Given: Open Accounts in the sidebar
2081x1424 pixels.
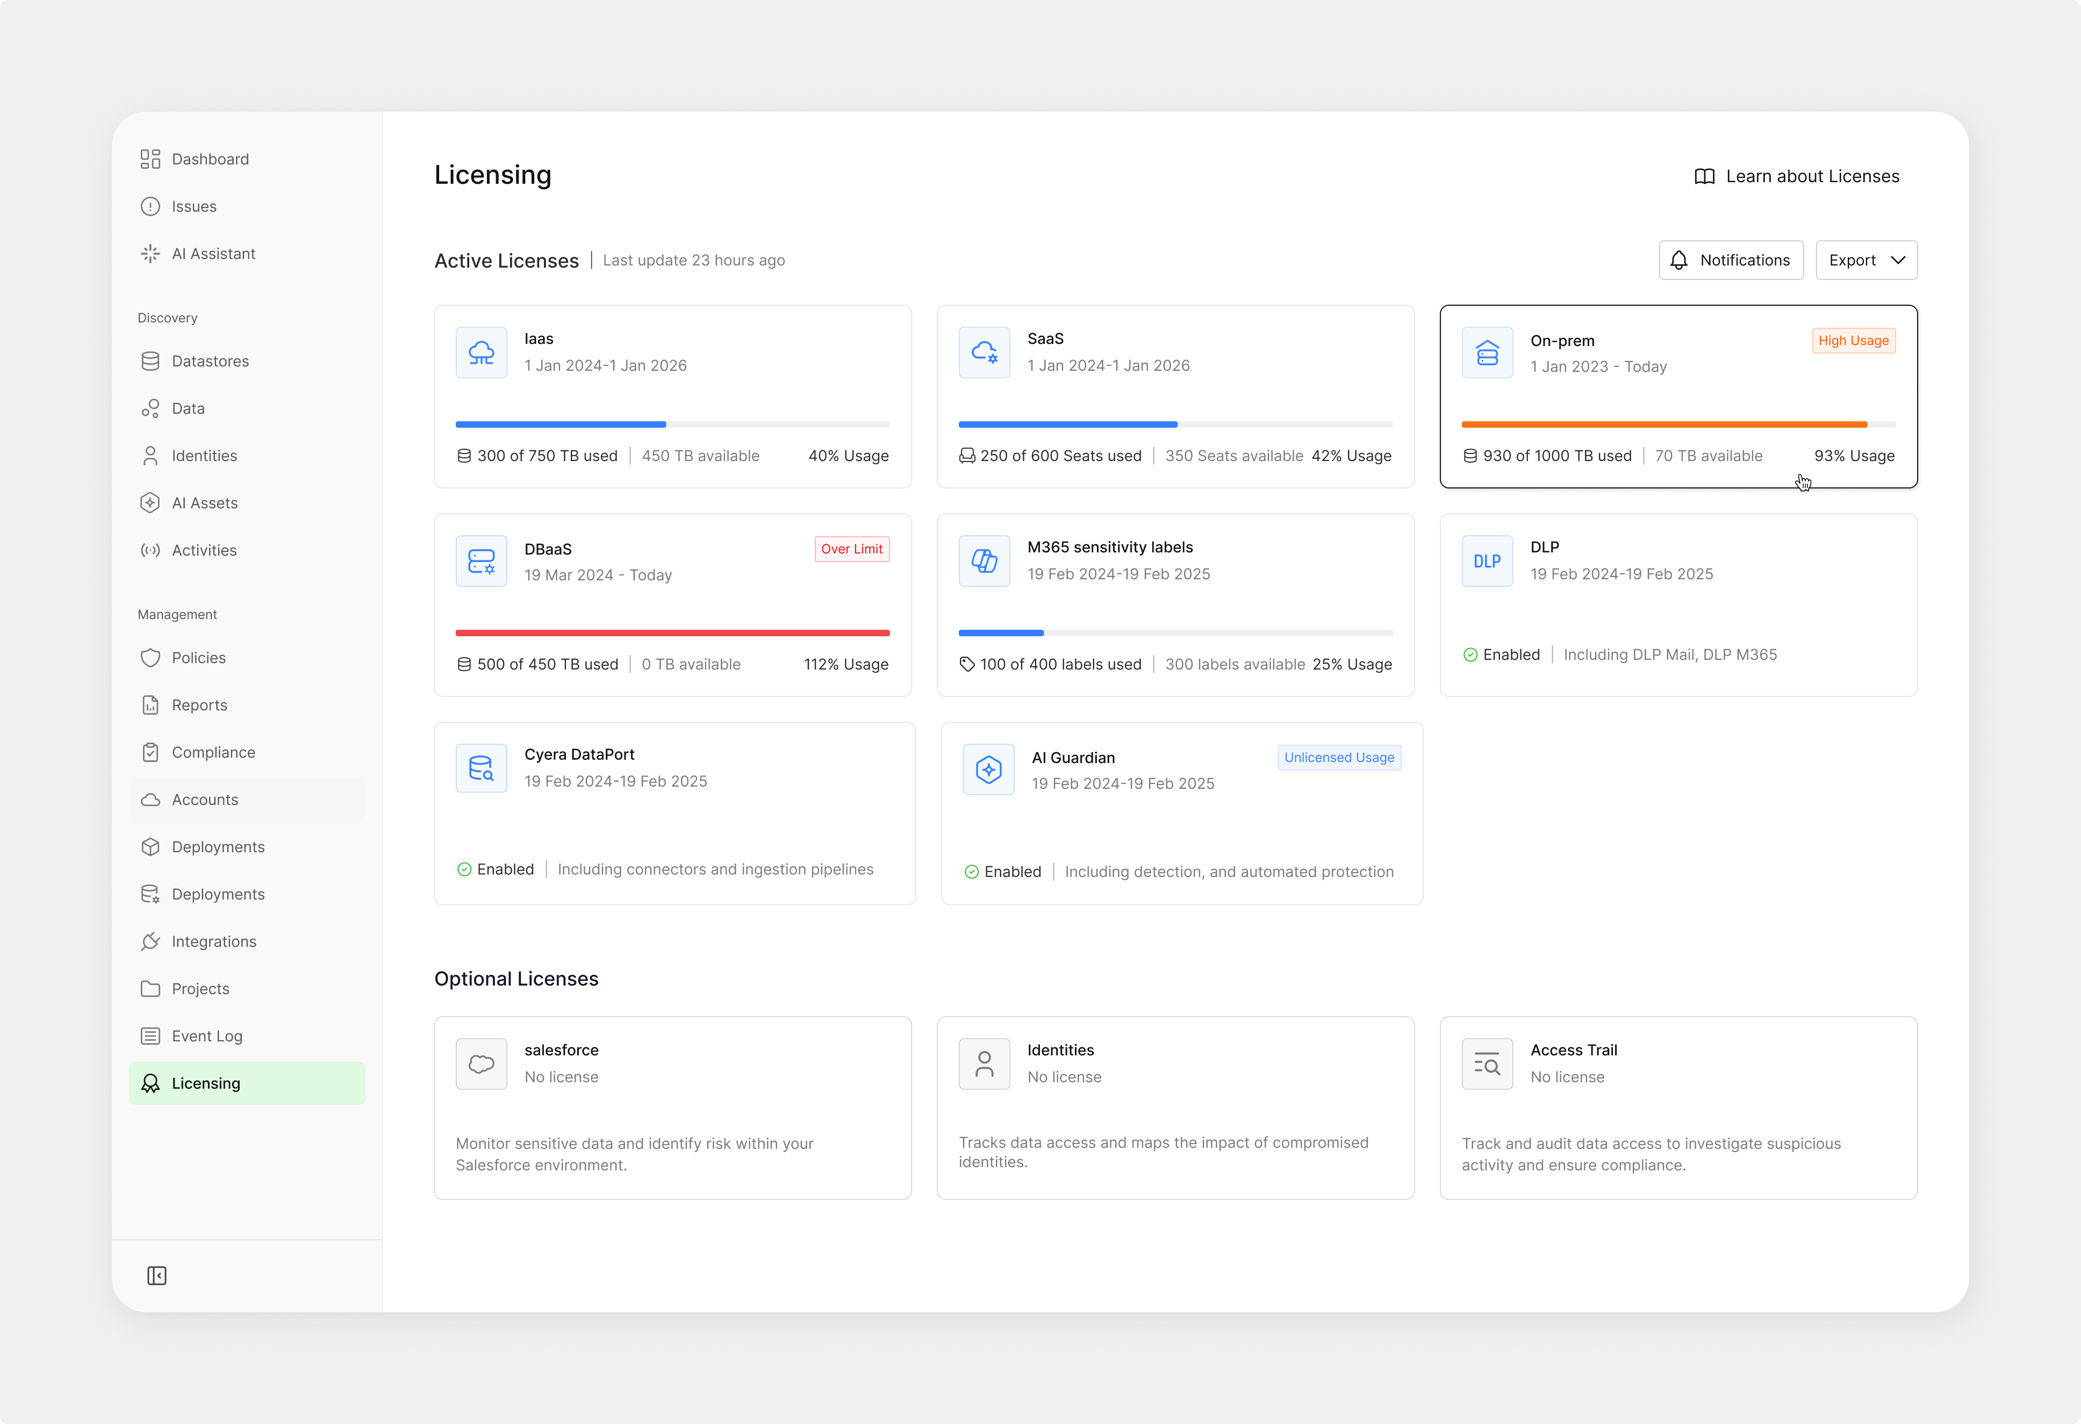Looking at the screenshot, I should [x=247, y=800].
